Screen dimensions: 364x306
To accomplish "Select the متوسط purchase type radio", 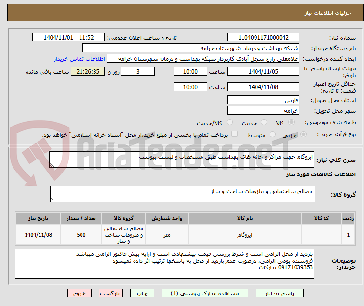I will coord(272,134).
